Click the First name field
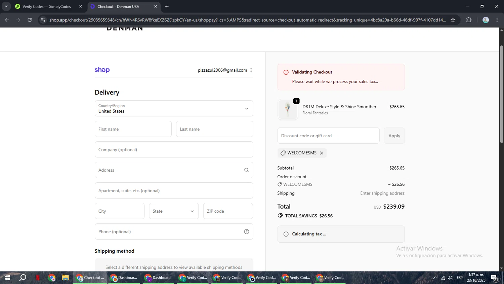504x284 pixels. point(133,129)
